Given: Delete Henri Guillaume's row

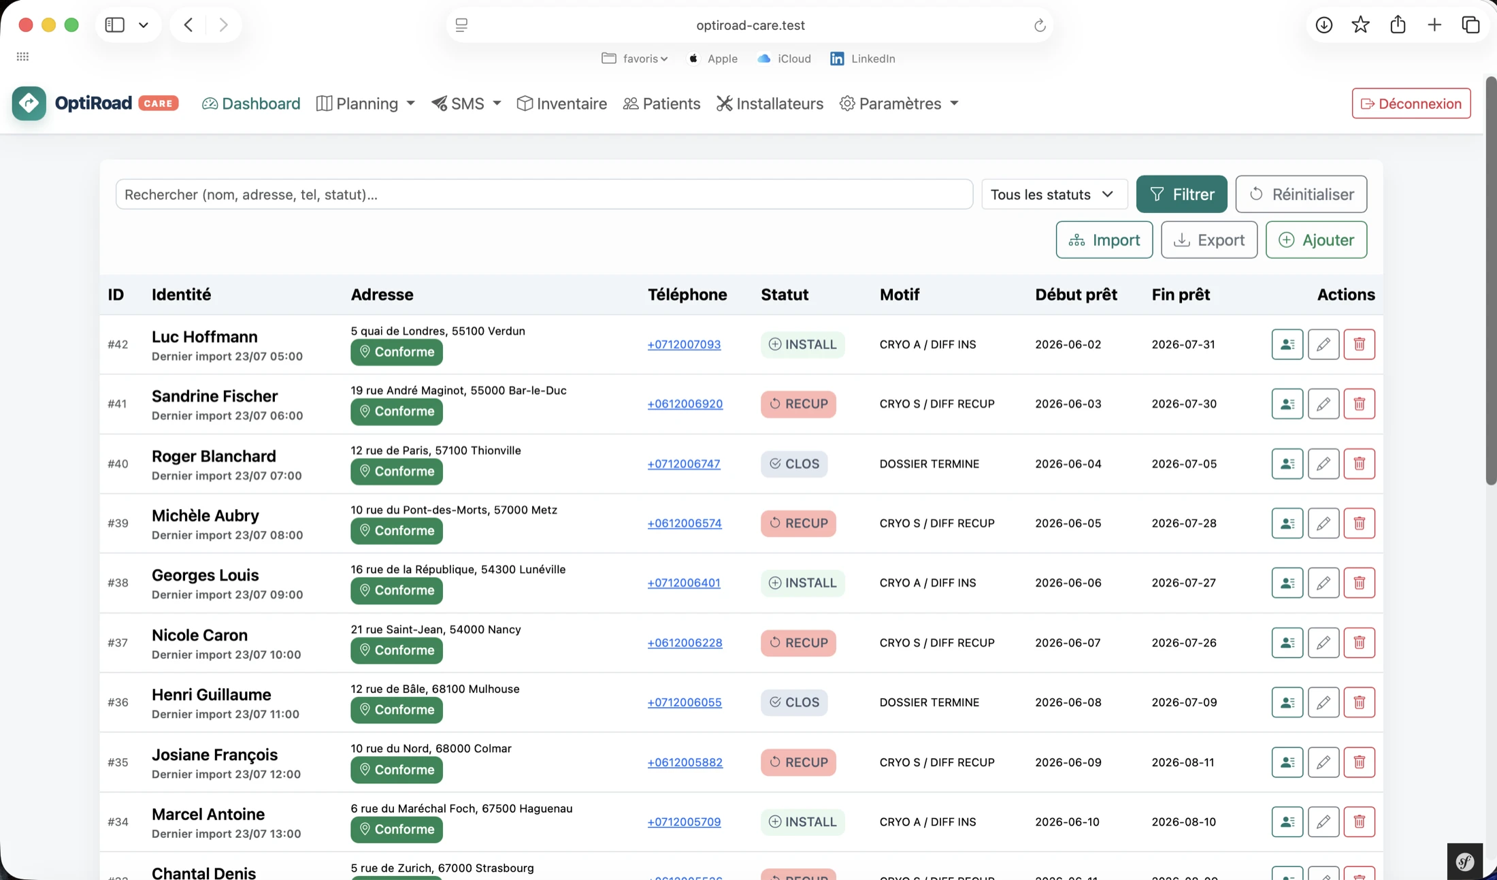Looking at the screenshot, I should coord(1359,702).
